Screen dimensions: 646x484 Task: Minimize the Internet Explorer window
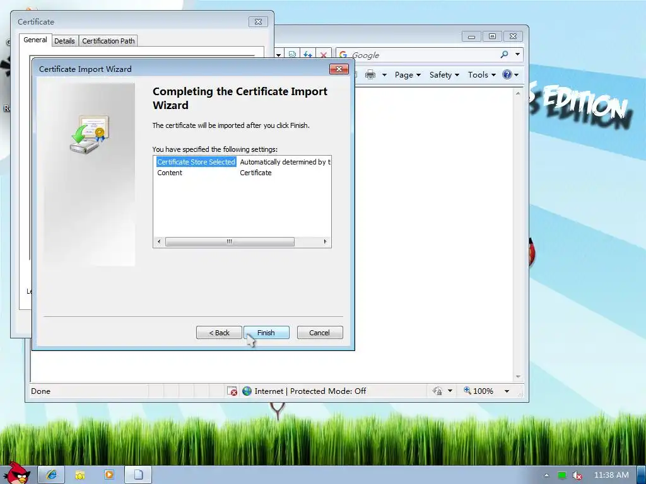click(471, 37)
